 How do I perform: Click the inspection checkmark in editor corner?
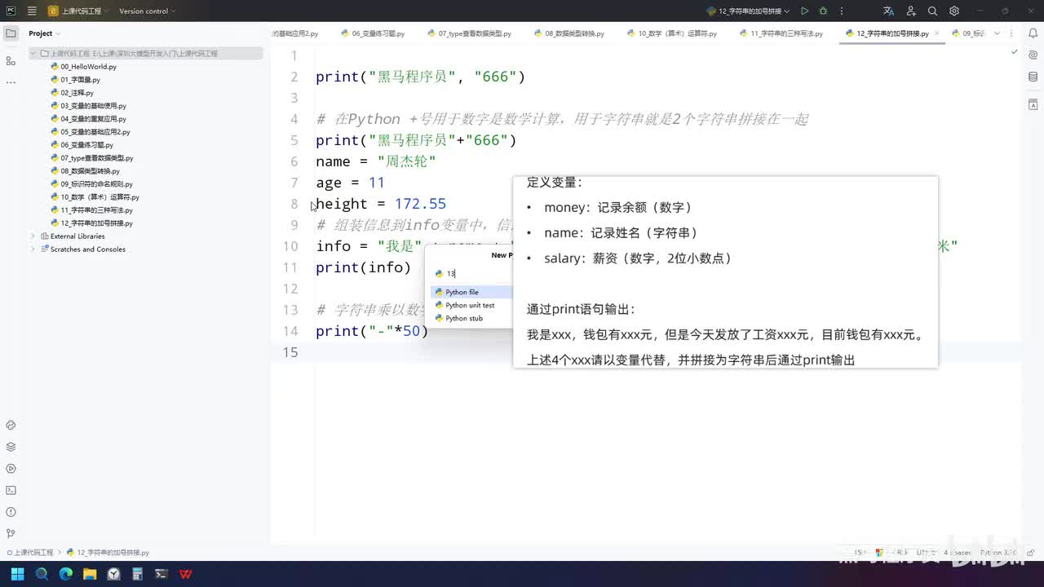click(x=1014, y=52)
